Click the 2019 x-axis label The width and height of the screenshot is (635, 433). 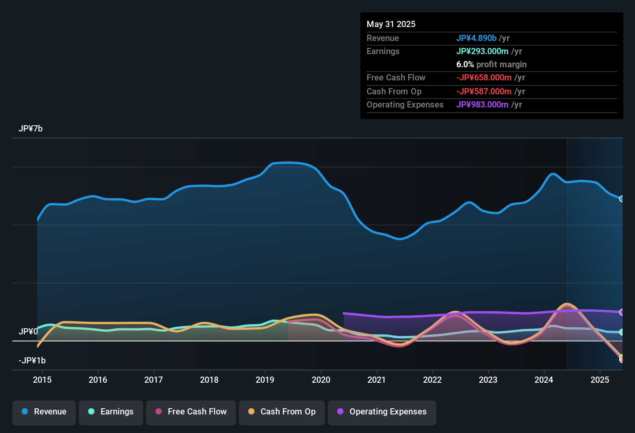coord(265,380)
